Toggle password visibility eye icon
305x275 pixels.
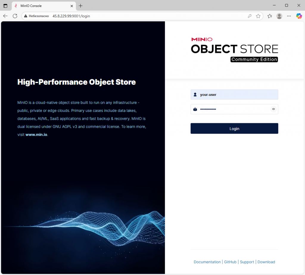coord(273,109)
